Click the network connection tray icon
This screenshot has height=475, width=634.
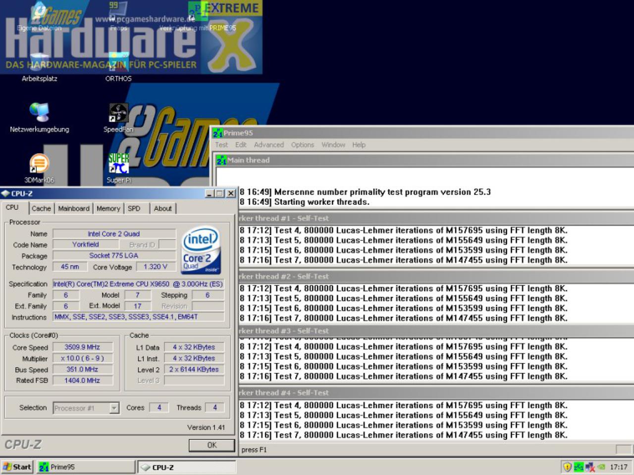pyautogui.click(x=589, y=467)
